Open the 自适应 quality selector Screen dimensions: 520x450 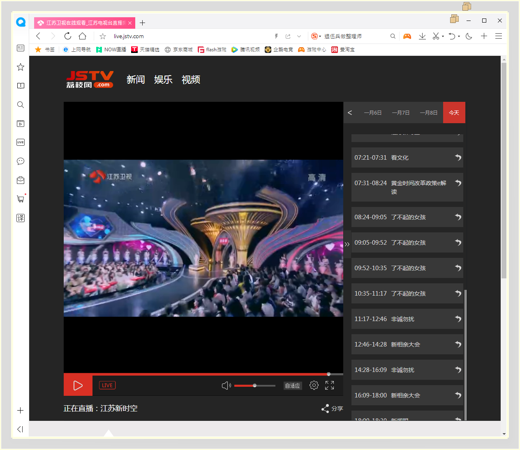(x=293, y=386)
